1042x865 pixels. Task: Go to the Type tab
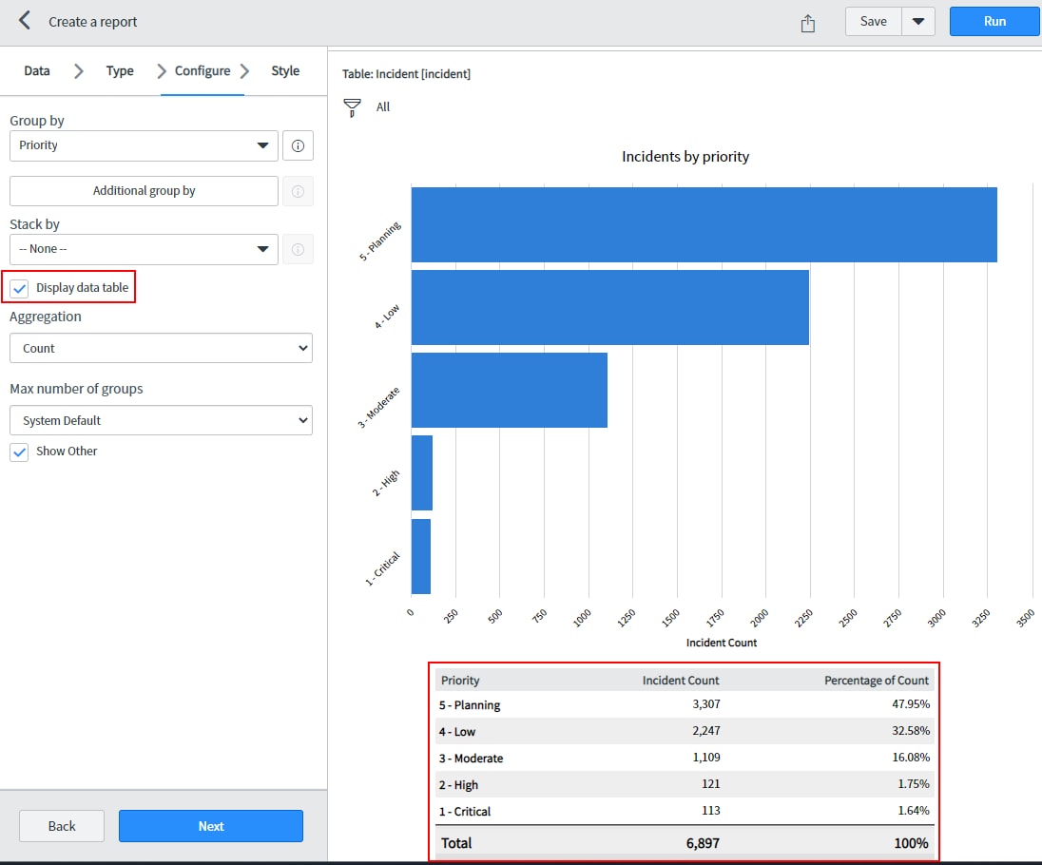pos(120,71)
